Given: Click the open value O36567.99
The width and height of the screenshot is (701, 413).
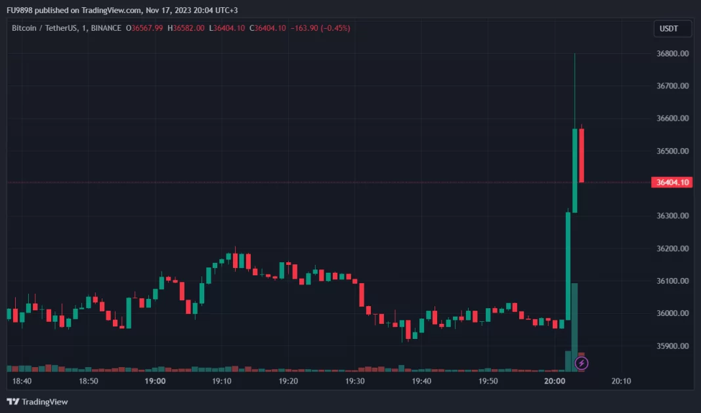Looking at the screenshot, I should coord(148,28).
